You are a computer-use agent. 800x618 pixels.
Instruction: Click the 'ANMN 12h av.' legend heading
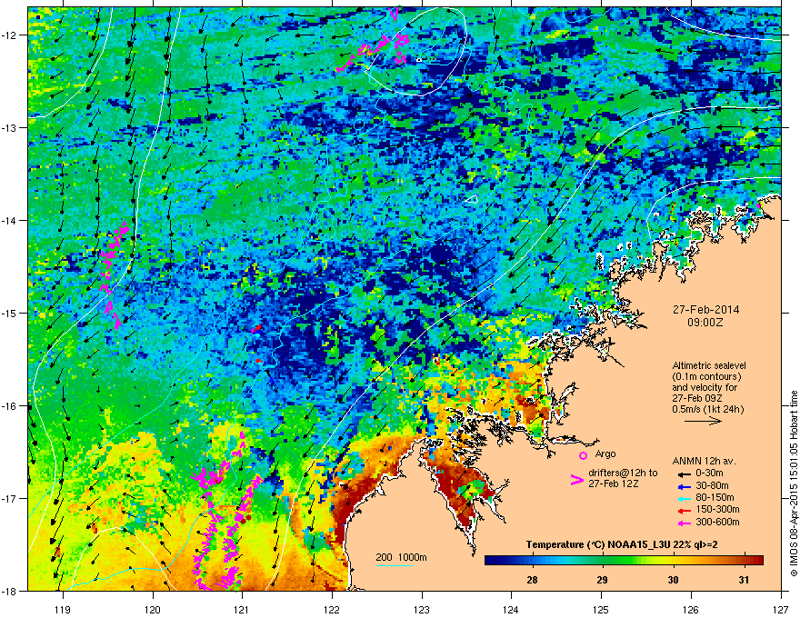pos(704,462)
